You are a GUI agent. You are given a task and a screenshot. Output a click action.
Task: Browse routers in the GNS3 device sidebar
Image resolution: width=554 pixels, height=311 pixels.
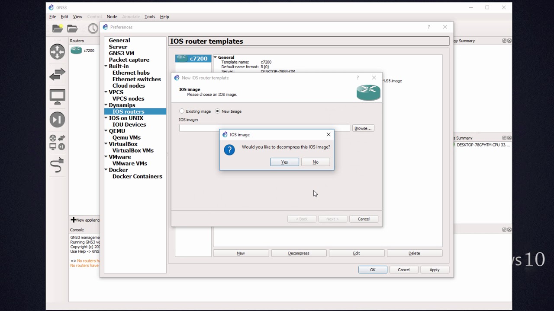tap(57, 51)
